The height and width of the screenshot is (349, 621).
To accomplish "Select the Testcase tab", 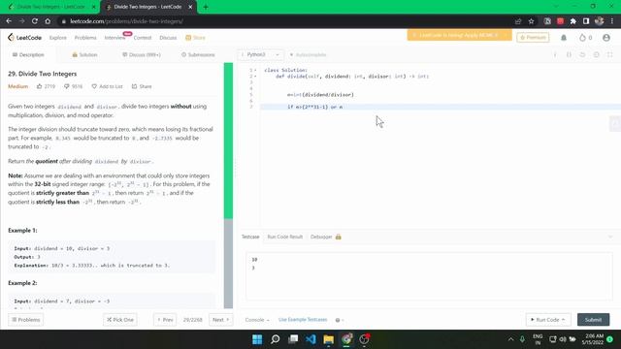I will [250, 237].
